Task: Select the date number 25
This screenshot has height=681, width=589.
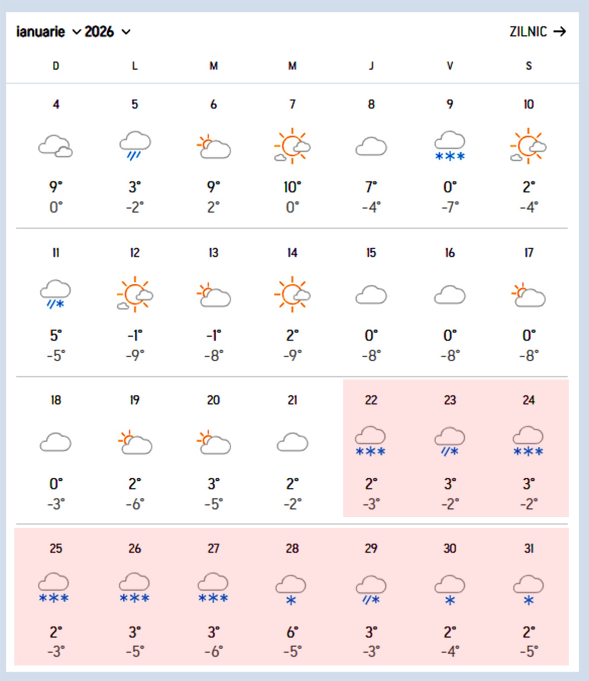Action: click(x=56, y=549)
